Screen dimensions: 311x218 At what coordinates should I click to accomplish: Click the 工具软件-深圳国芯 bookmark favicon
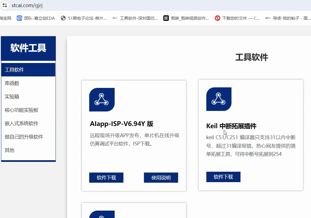115,18
